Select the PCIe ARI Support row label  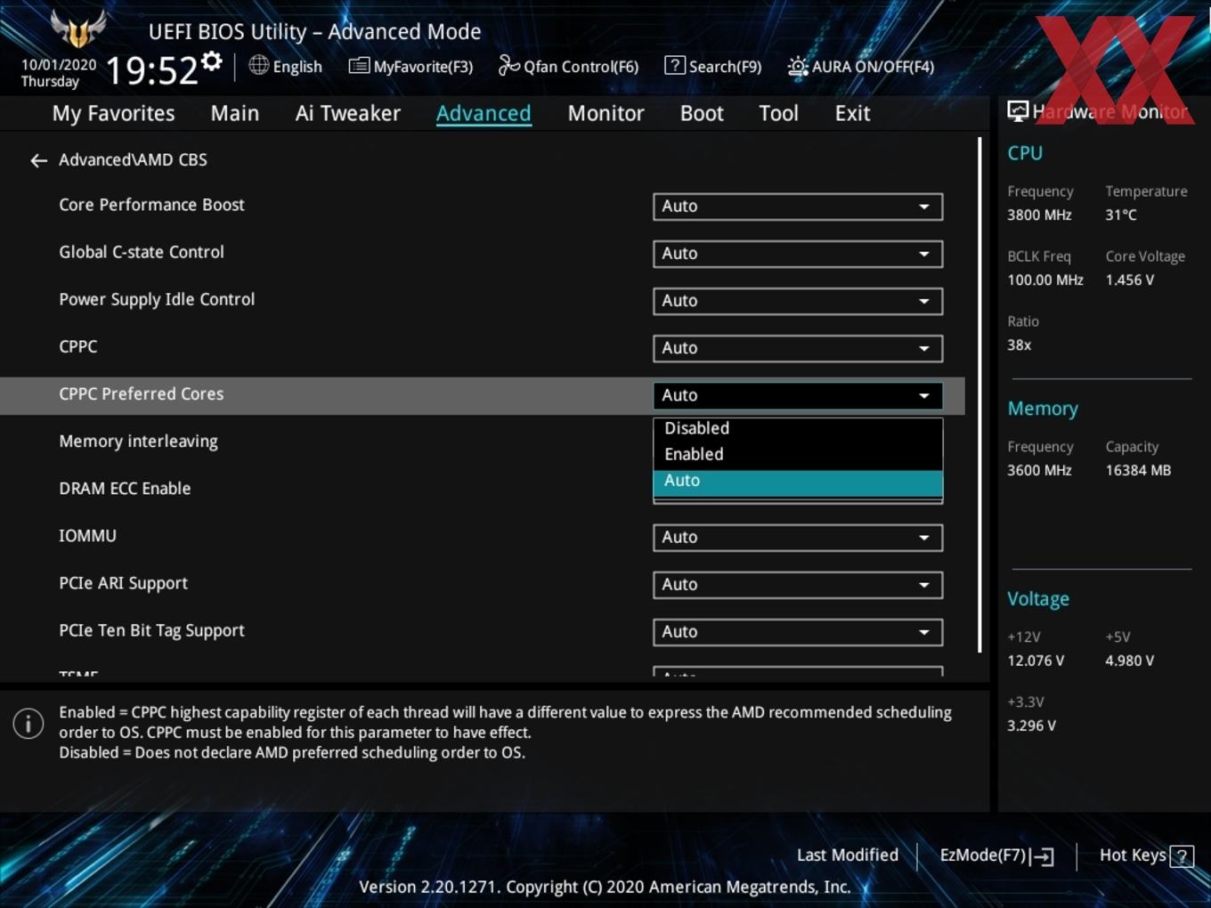(x=124, y=583)
